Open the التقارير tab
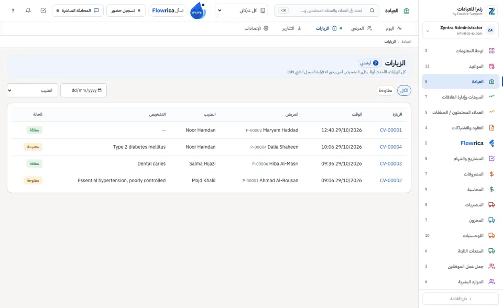The width and height of the screenshot is (503, 308). [x=292, y=28]
